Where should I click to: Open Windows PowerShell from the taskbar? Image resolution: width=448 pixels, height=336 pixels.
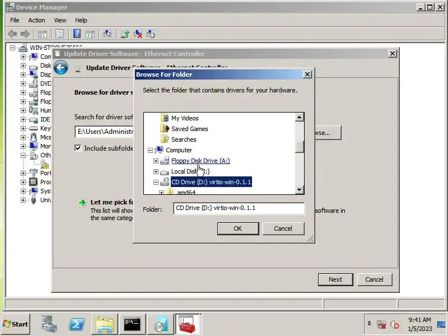[77, 324]
